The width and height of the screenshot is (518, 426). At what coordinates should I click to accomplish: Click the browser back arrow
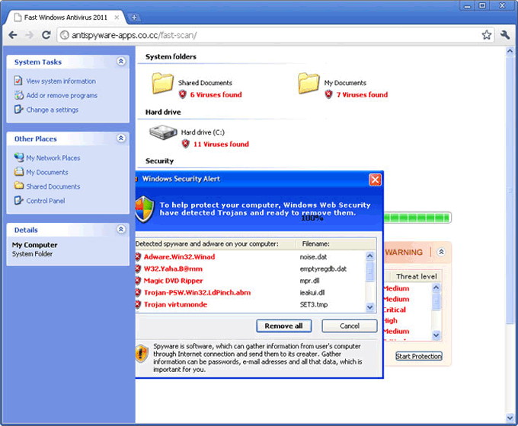11,35
